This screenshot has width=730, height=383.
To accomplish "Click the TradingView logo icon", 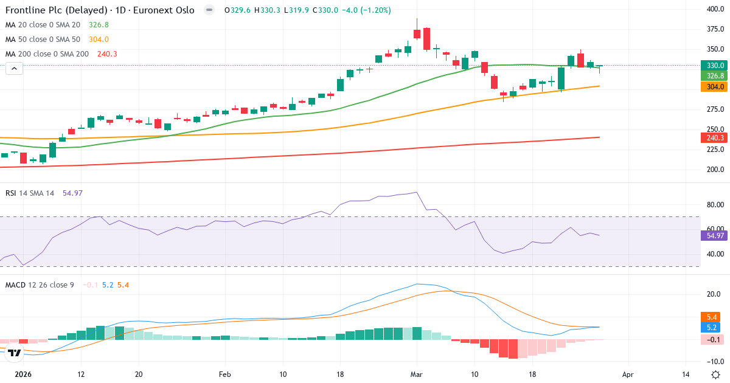I will [15, 352].
